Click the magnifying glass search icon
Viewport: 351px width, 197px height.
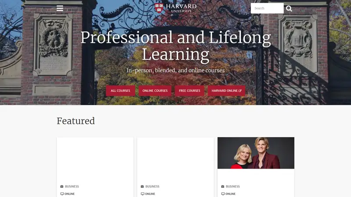[289, 8]
